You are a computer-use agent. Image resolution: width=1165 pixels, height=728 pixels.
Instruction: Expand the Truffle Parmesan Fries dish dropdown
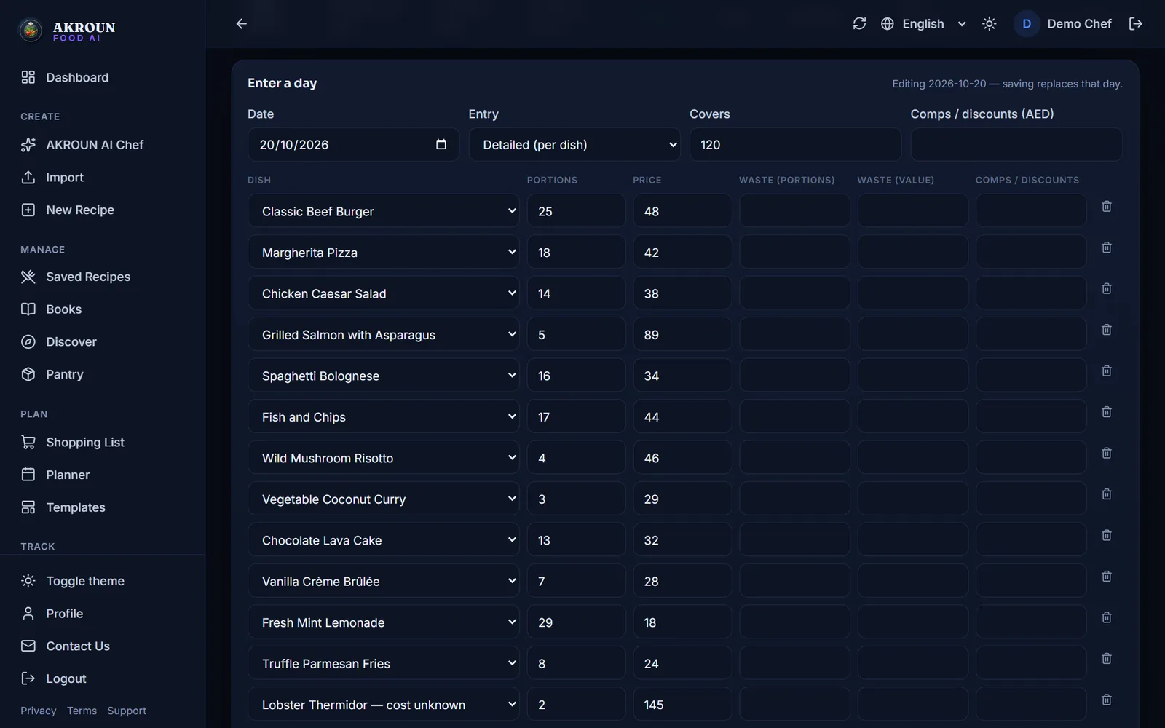tap(383, 664)
